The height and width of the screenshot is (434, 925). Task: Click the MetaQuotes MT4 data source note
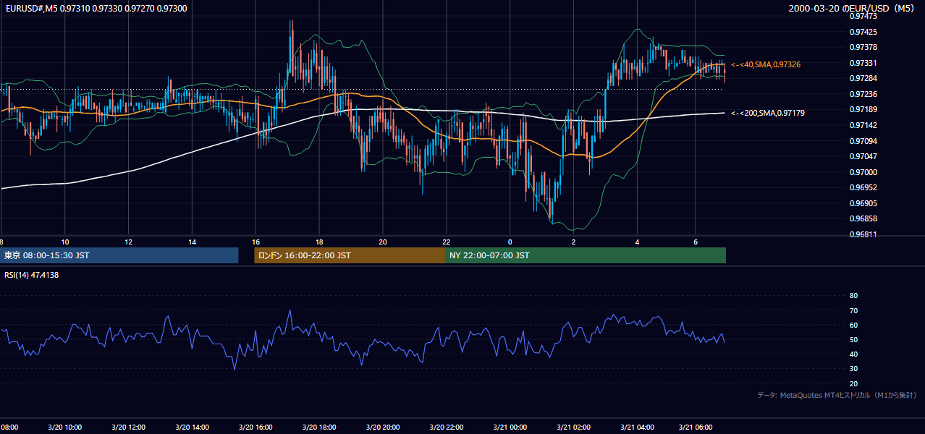pos(837,396)
